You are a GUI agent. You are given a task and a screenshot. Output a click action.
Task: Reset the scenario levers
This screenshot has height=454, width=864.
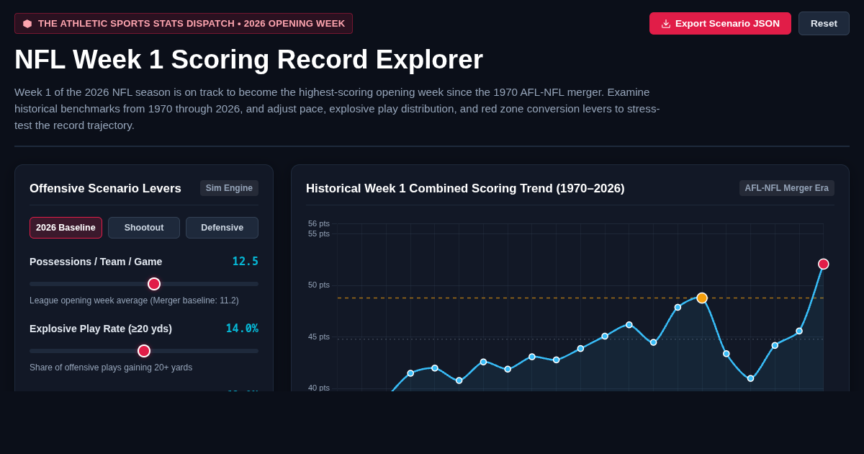(x=824, y=23)
